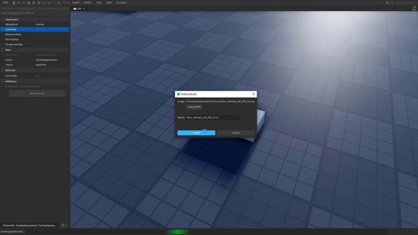Screen dimensions: 418x235
Task: Click the asset Name input field
Action: click(213, 117)
